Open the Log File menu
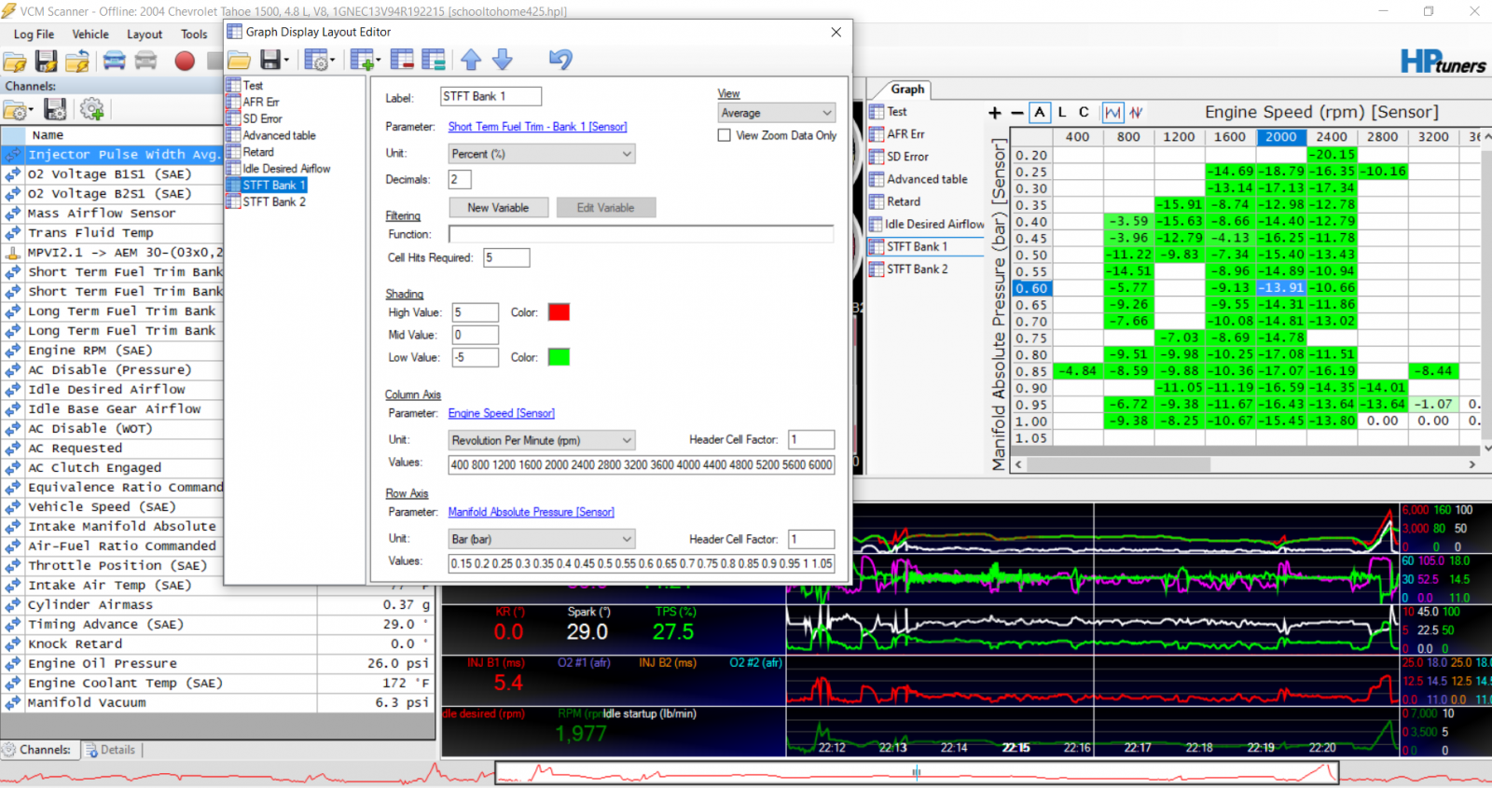 (34, 35)
